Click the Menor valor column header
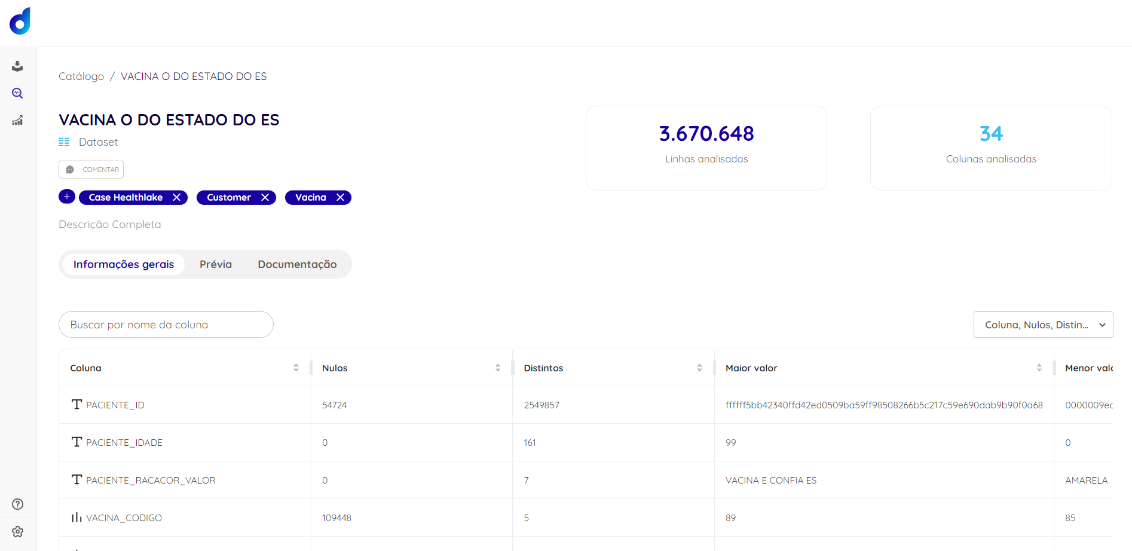The width and height of the screenshot is (1132, 551). (1088, 368)
